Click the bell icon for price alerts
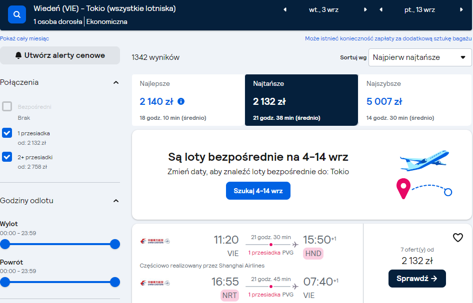The width and height of the screenshot is (473, 303). pos(18,55)
